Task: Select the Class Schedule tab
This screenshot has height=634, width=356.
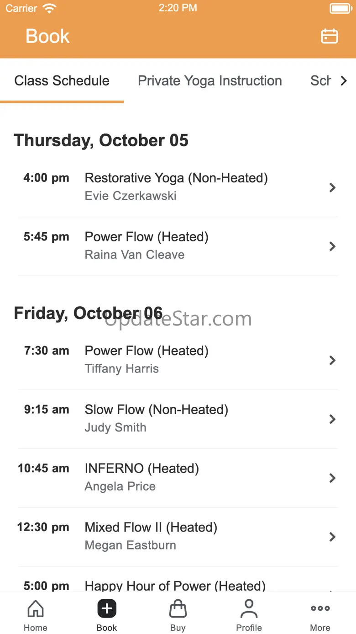Action: tap(62, 81)
